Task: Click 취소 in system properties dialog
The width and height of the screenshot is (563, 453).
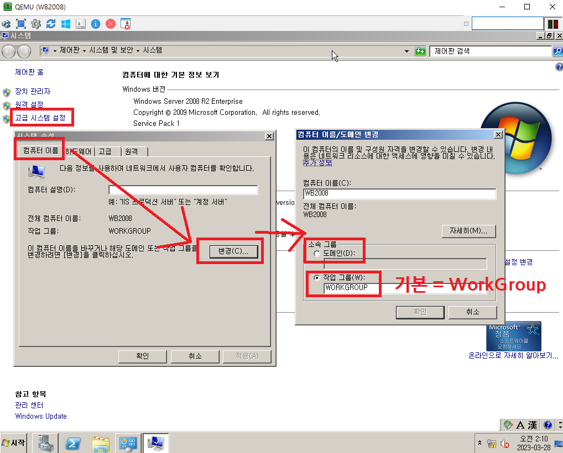Action: pos(195,356)
